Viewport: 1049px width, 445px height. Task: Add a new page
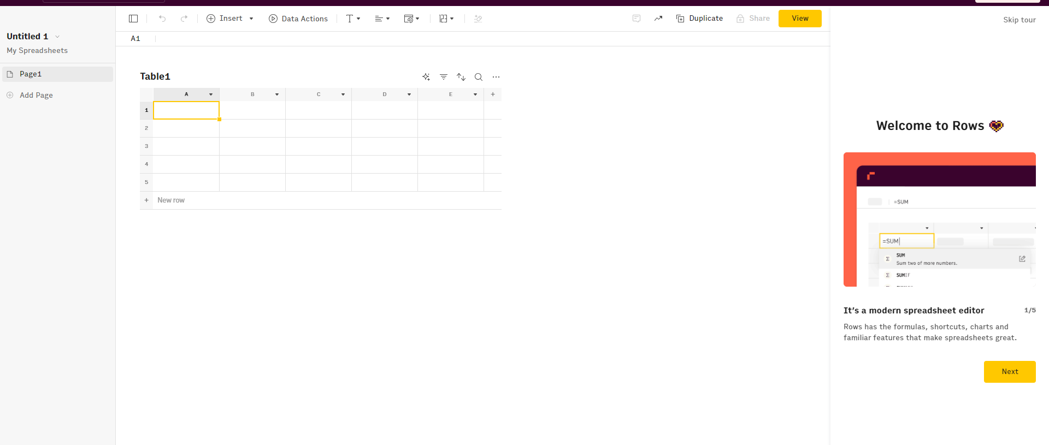30,95
